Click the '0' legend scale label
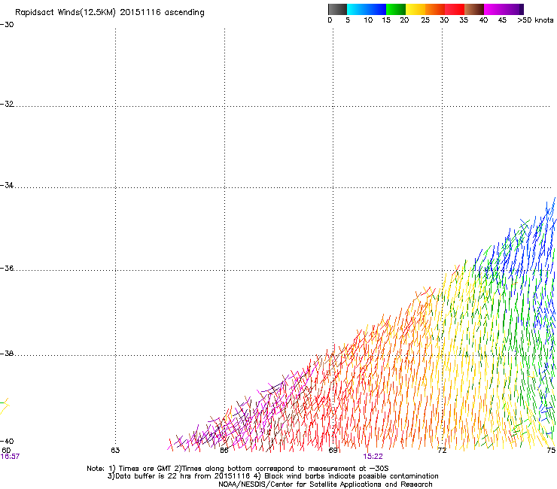Image resolution: width=557 pixels, height=489 pixels. [x=330, y=20]
